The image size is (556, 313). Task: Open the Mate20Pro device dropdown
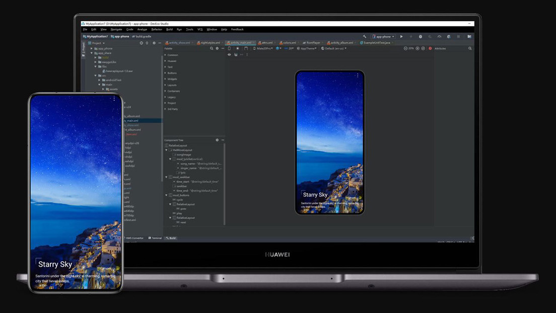click(x=264, y=48)
